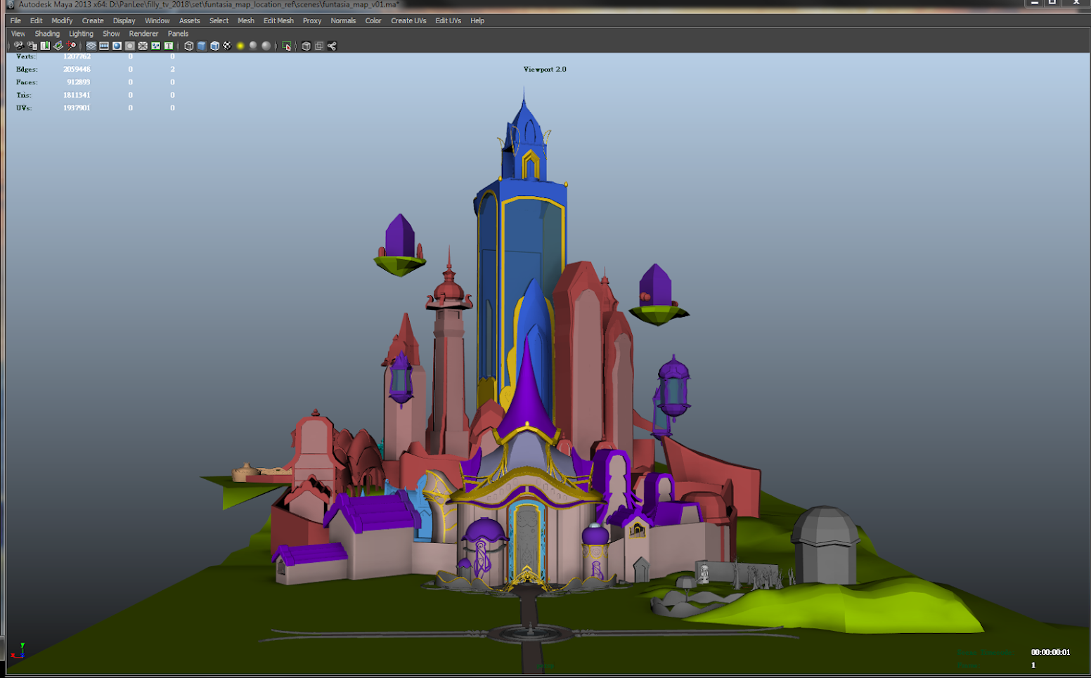Select the camera attributes icon

(30, 46)
